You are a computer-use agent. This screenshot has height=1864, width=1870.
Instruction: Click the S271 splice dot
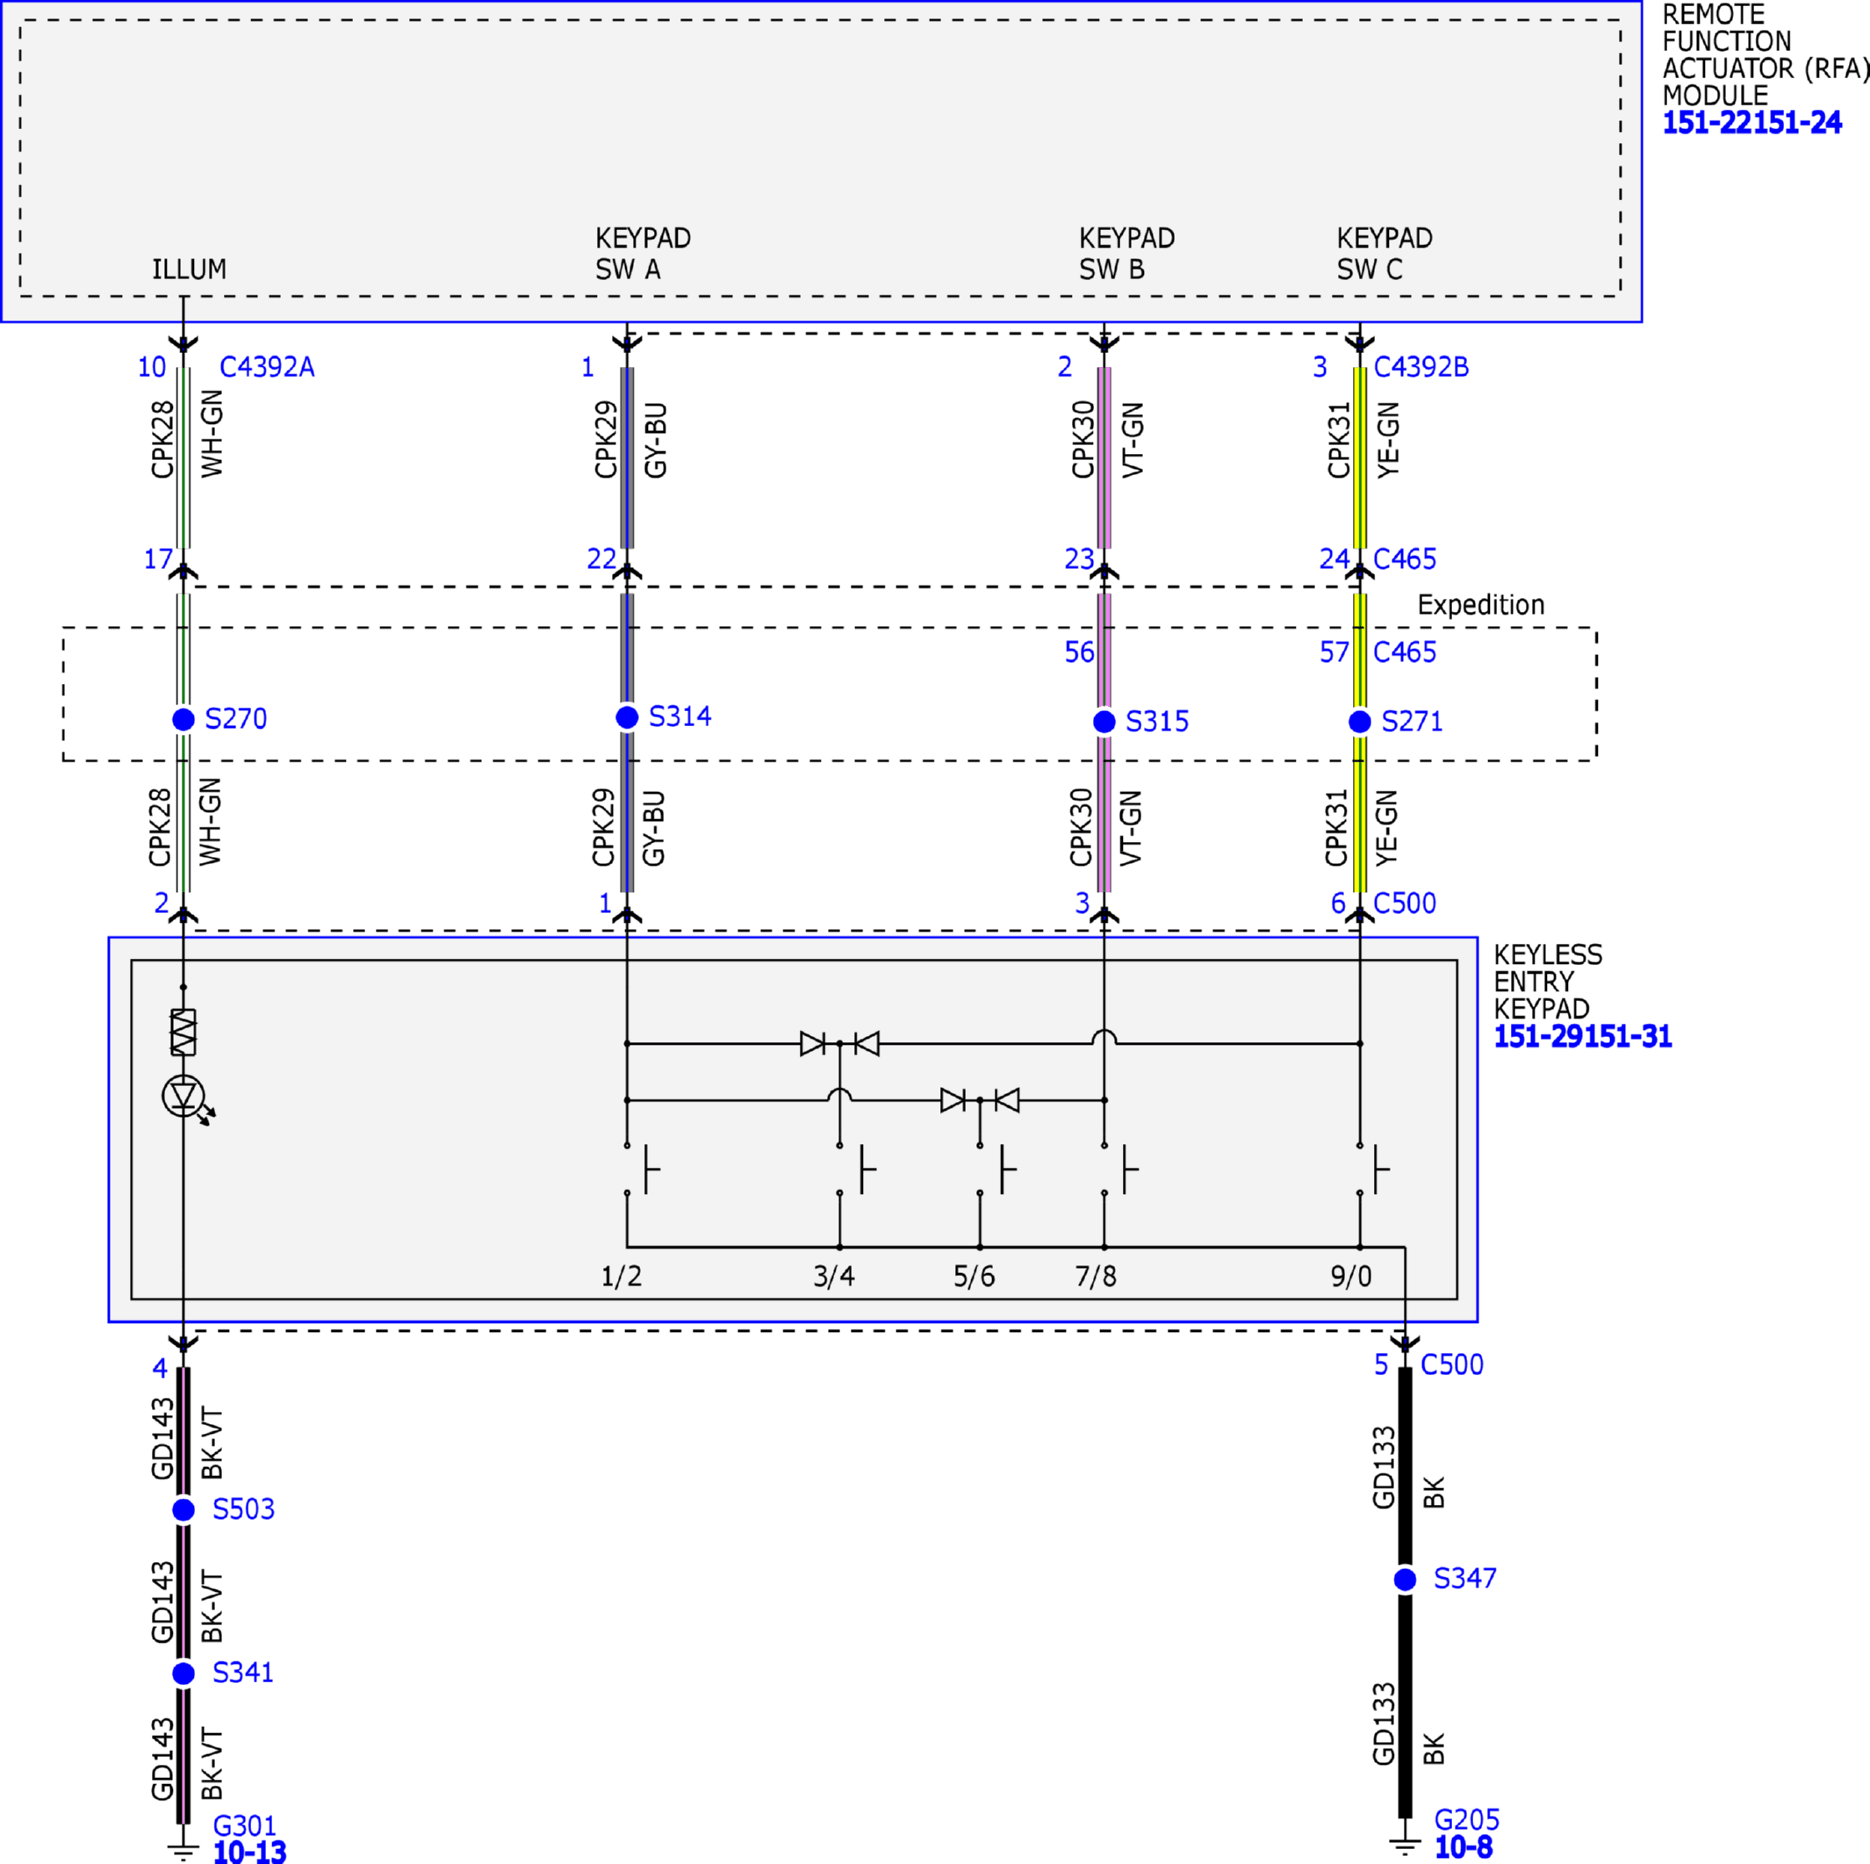click(x=1360, y=722)
